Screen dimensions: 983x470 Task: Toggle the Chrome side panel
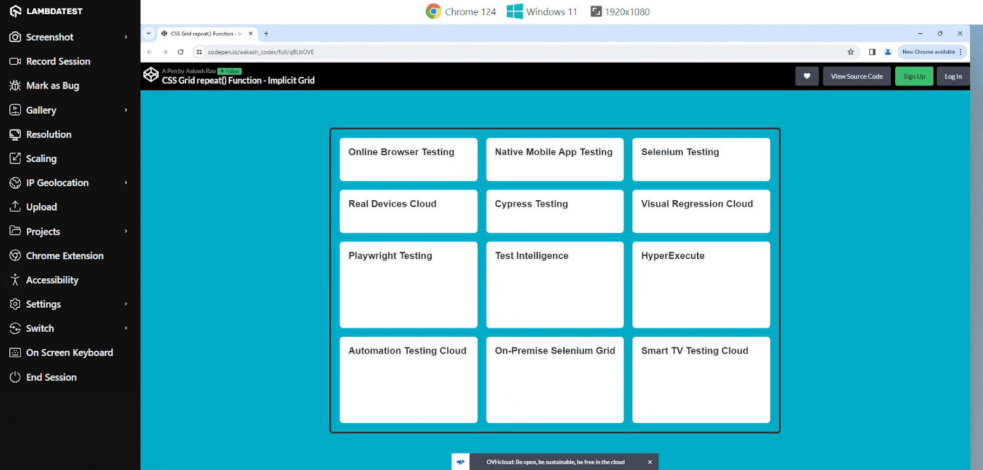872,52
